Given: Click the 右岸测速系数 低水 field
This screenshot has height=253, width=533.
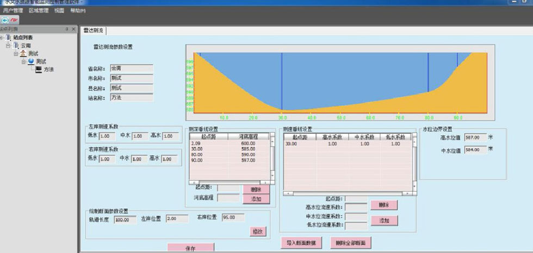Looking at the screenshot, I should point(108,159).
